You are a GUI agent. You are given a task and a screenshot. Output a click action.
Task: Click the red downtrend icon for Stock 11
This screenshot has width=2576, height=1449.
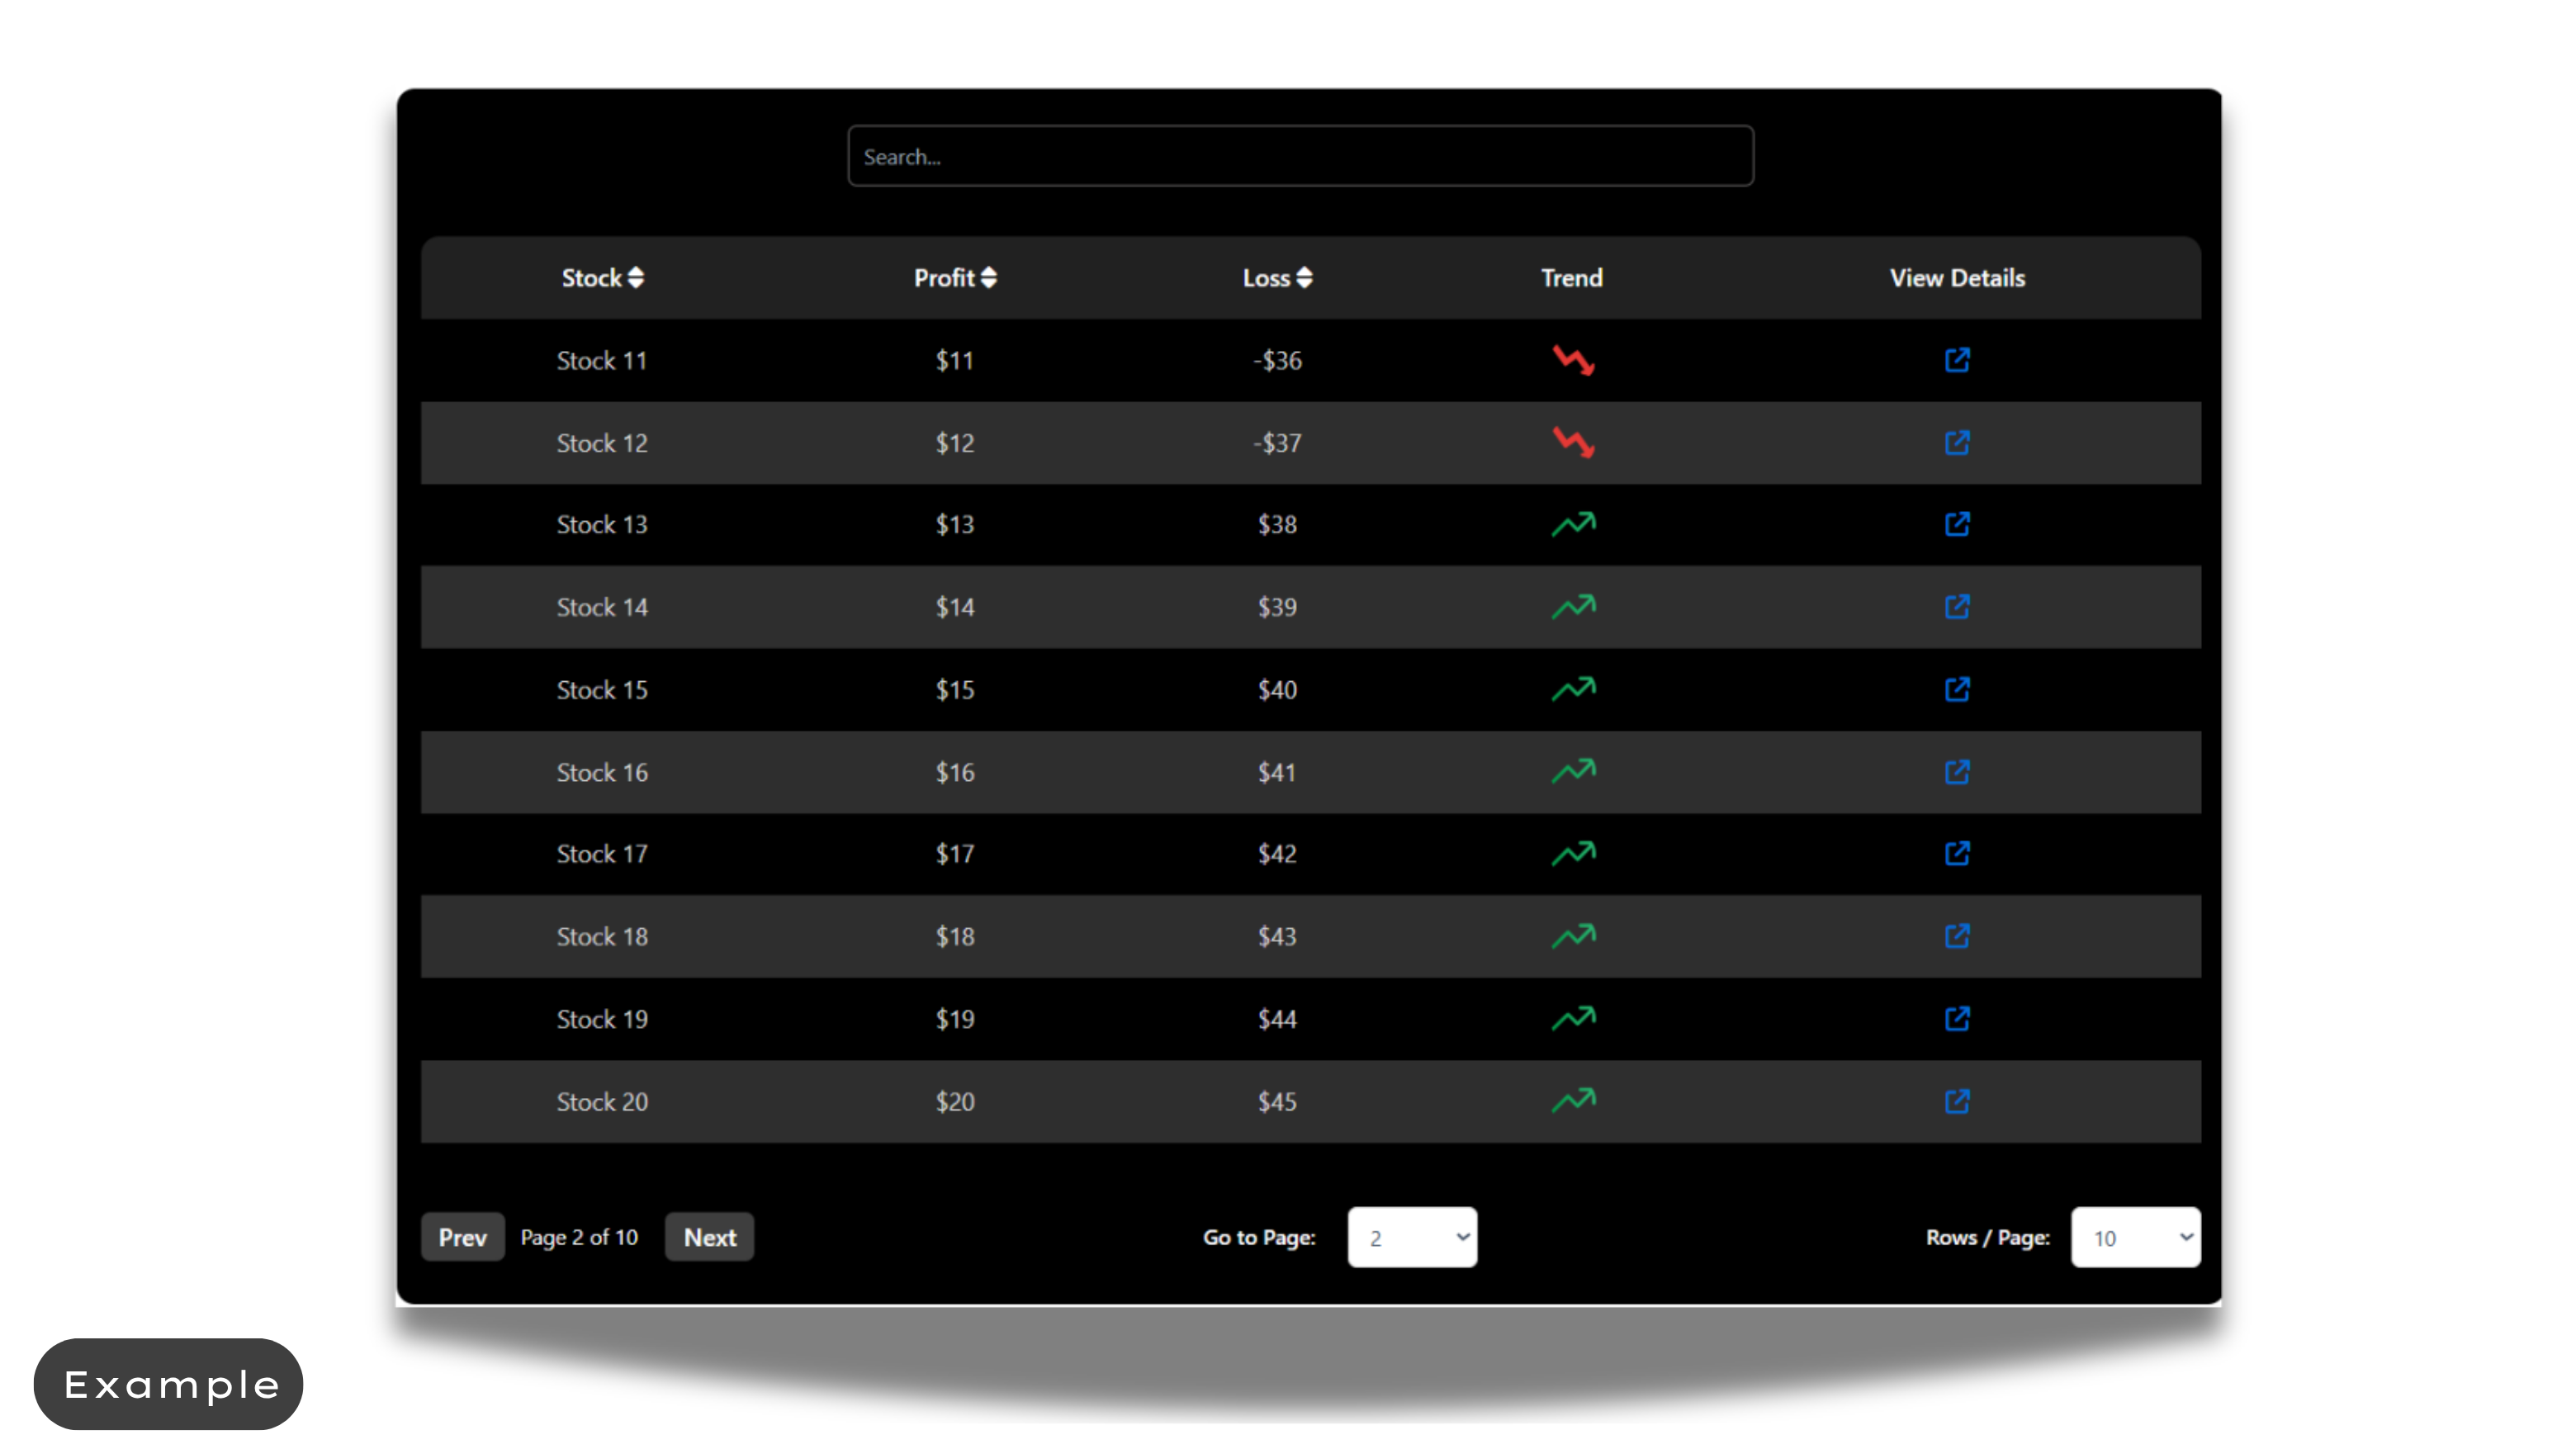pos(1573,360)
